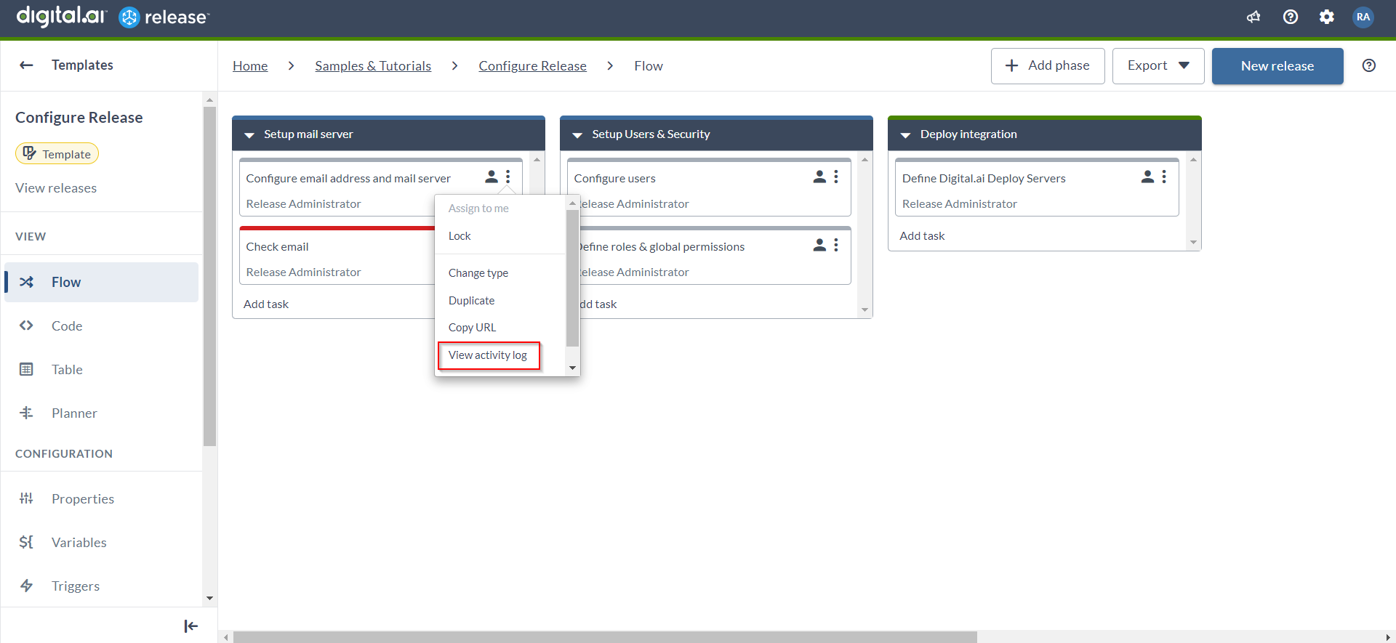The height and width of the screenshot is (643, 1396).
Task: Add task in Deploy integration phase
Action: tap(922, 236)
